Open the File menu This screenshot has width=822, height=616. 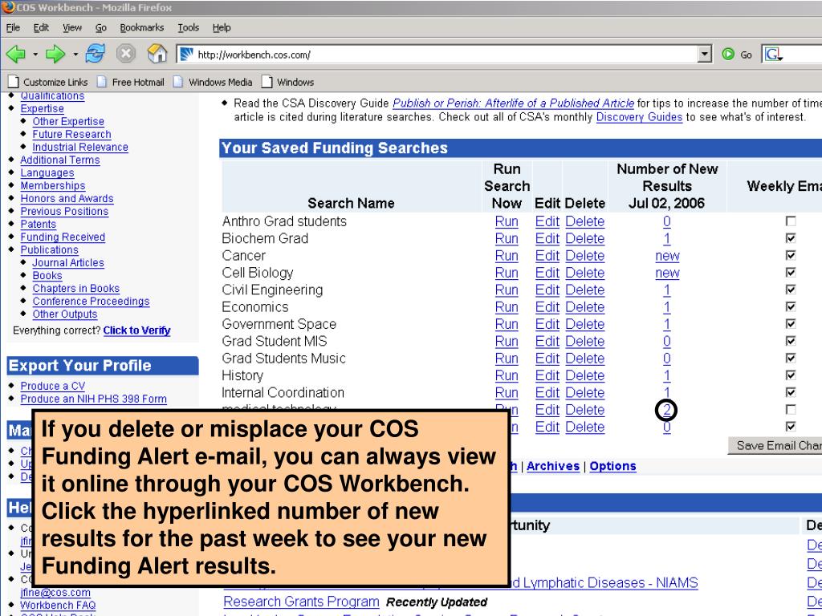pyautogui.click(x=13, y=28)
